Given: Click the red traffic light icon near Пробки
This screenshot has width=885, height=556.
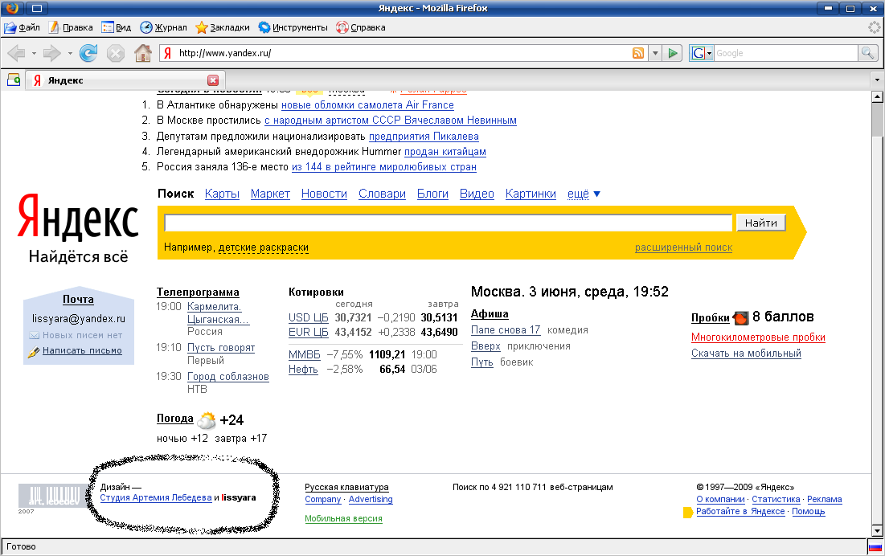Looking at the screenshot, I should 740,318.
